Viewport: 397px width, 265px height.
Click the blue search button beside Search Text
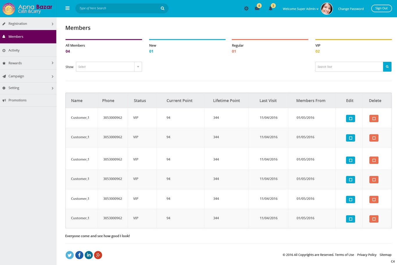pyautogui.click(x=387, y=67)
